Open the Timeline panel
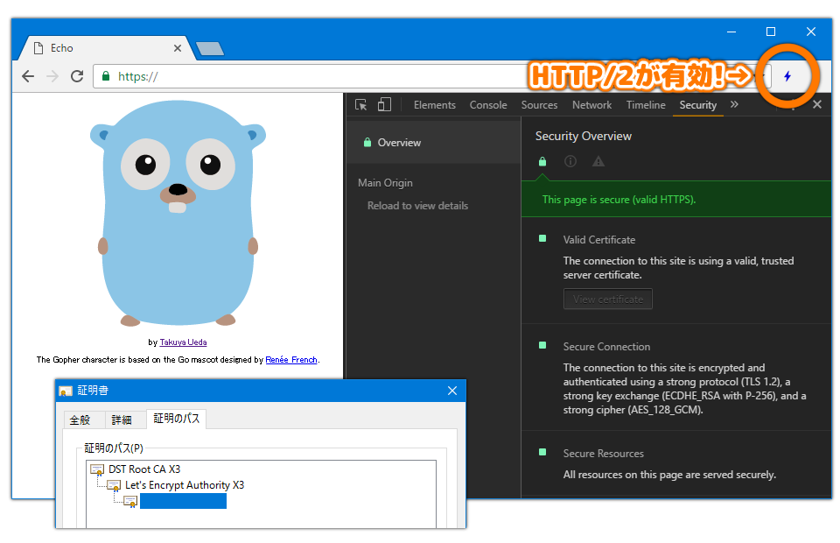The height and width of the screenshot is (543, 840). (646, 105)
